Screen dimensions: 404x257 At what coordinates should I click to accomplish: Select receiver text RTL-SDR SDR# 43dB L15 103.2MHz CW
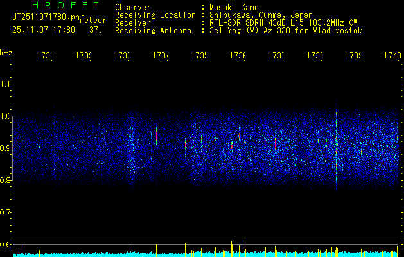[x=283, y=23]
